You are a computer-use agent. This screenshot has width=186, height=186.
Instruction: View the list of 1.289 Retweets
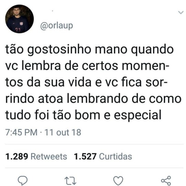pos(36,156)
